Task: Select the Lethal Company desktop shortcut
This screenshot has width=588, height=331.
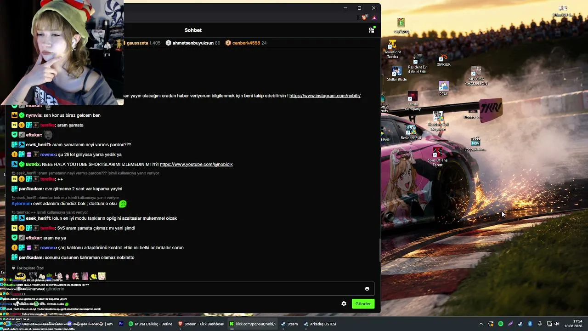Action: point(413,102)
